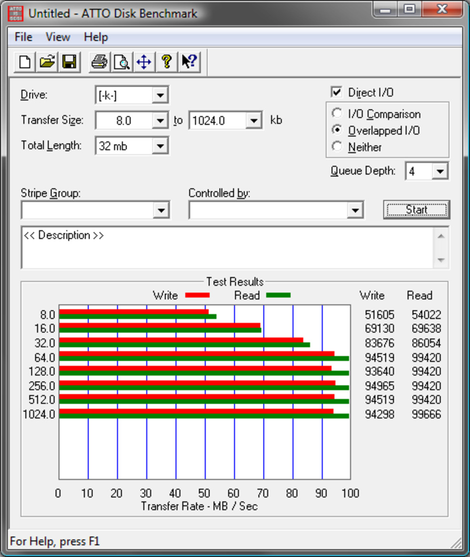
Task: Click the 512.0 chart row label
Action: click(42, 400)
